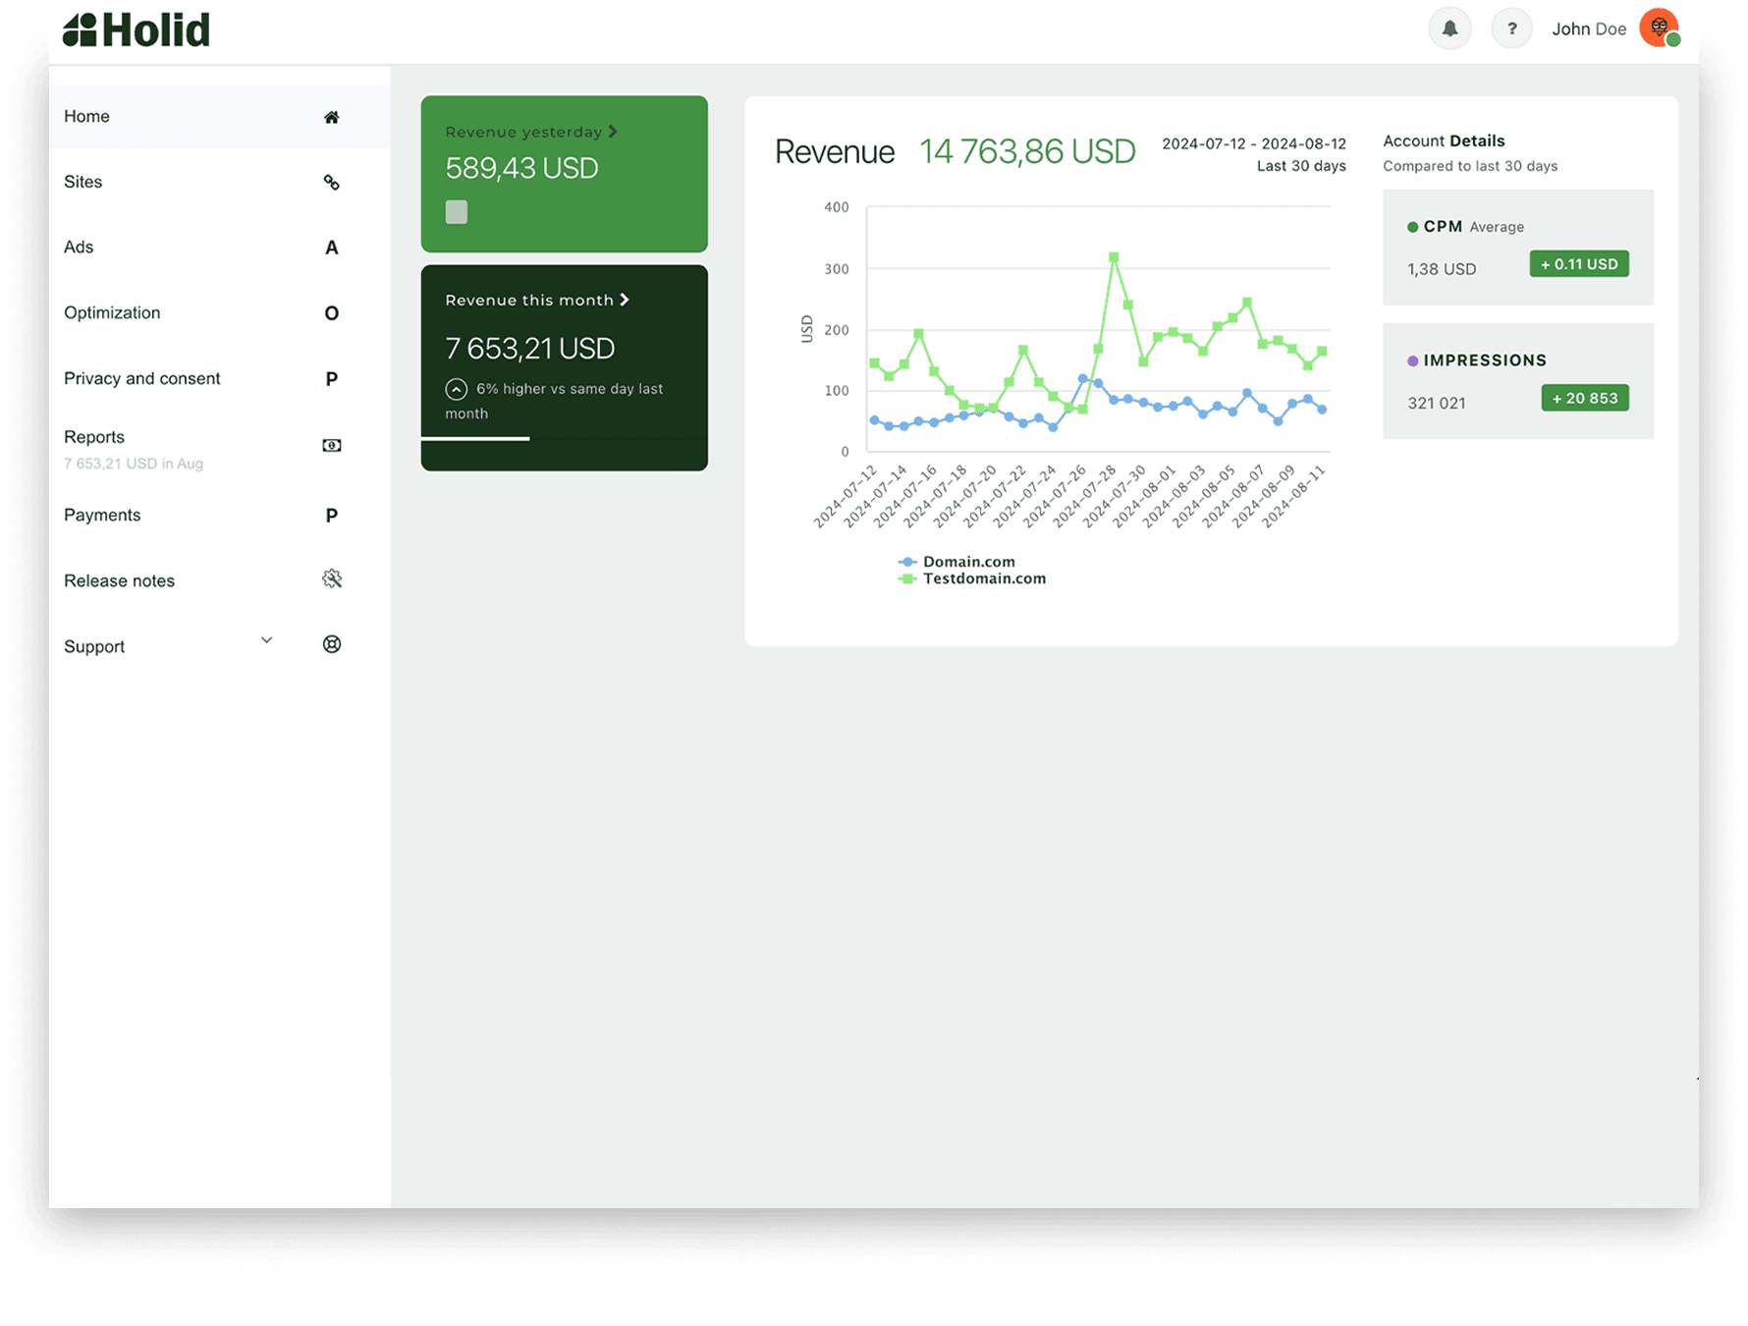Open Revenue this month link
1748x1326 pixels.
tap(537, 300)
